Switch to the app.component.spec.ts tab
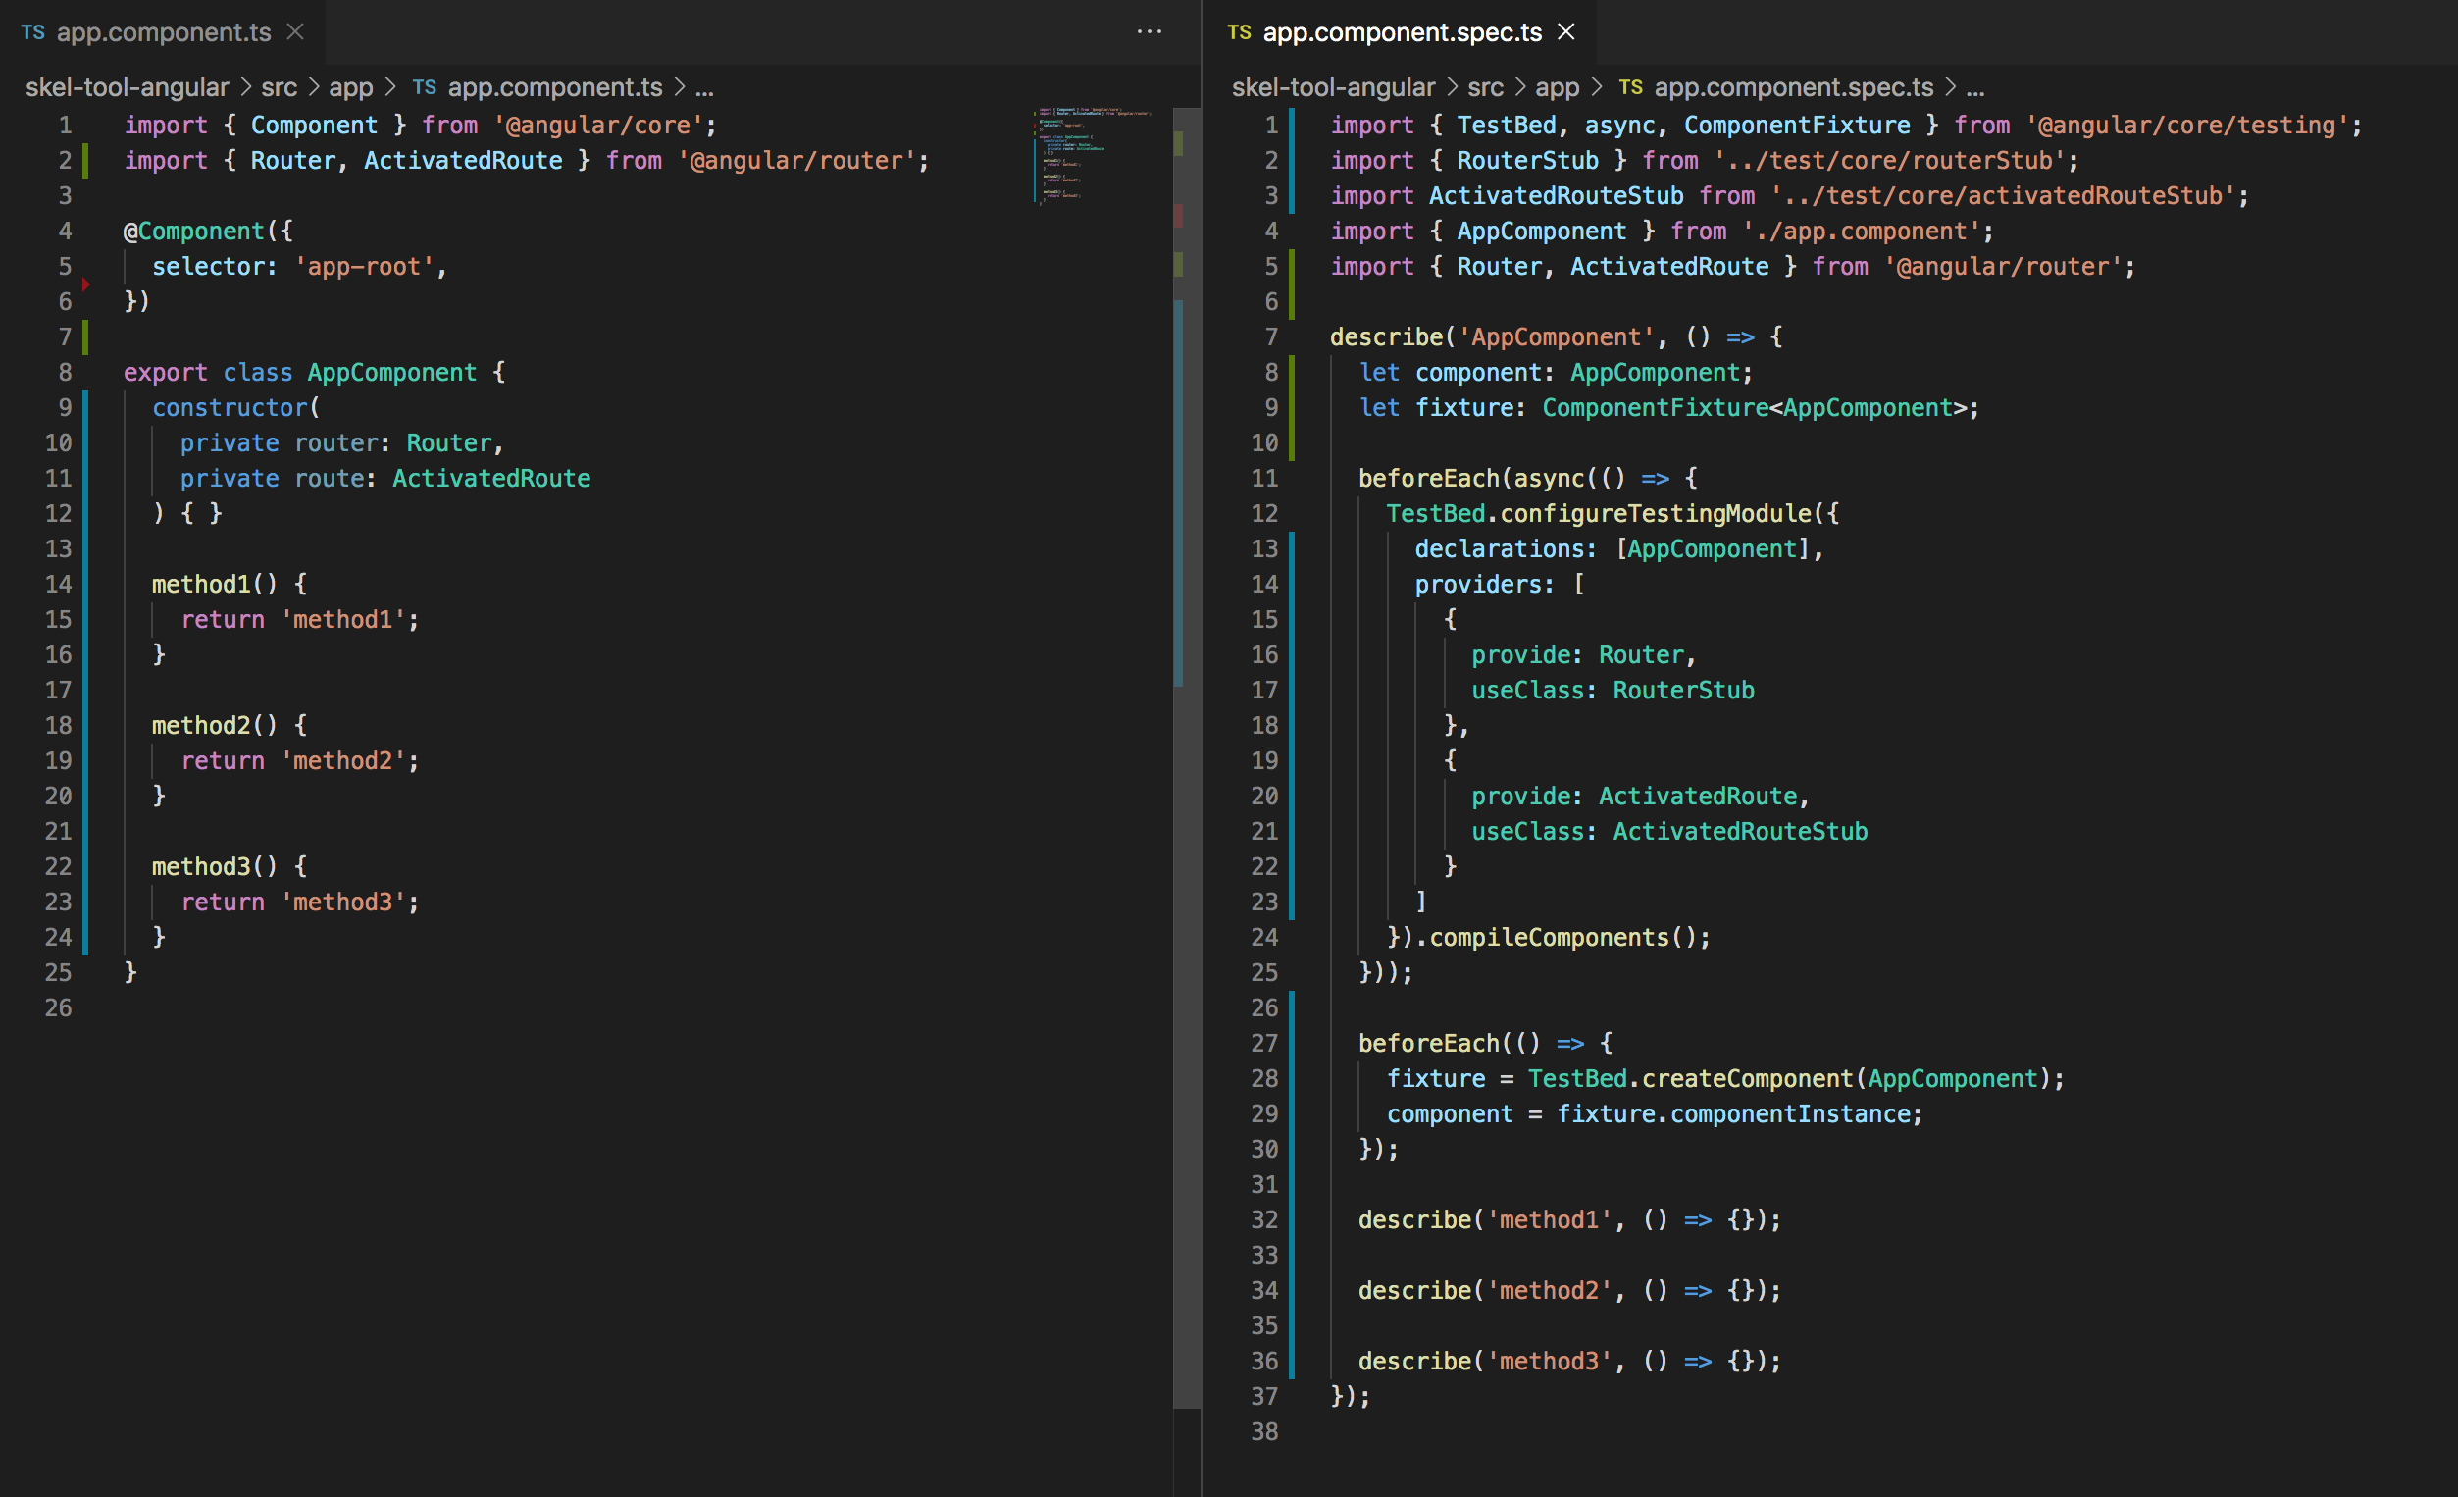 [x=1402, y=32]
